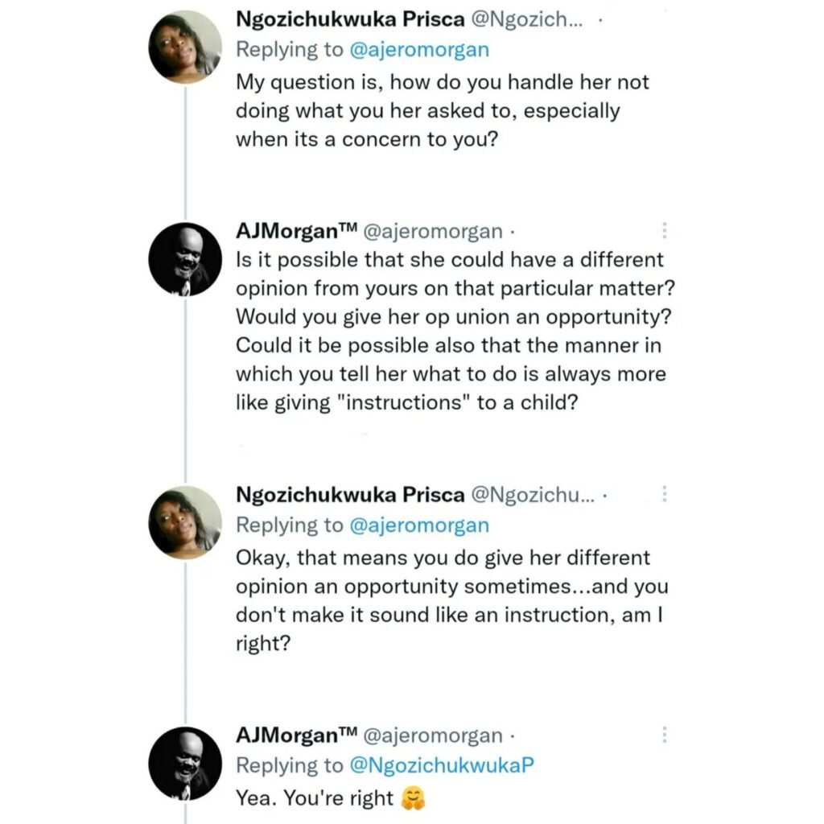Screen dimensions: 824x824
Task: Open more options on the "Yea. You're right" tweet
Action: [x=665, y=735]
